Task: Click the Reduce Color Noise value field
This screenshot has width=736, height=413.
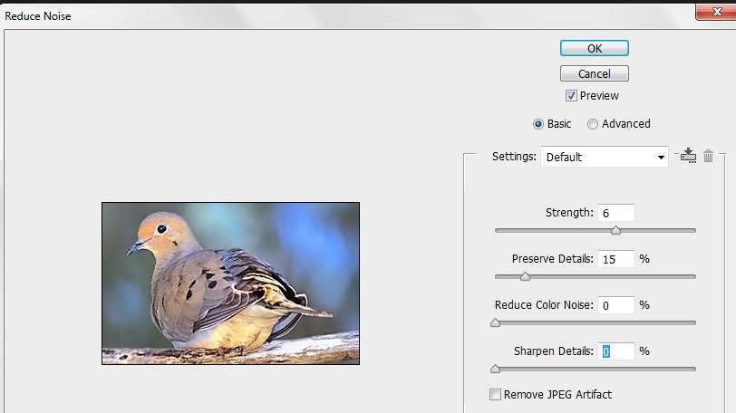Action: coord(616,305)
